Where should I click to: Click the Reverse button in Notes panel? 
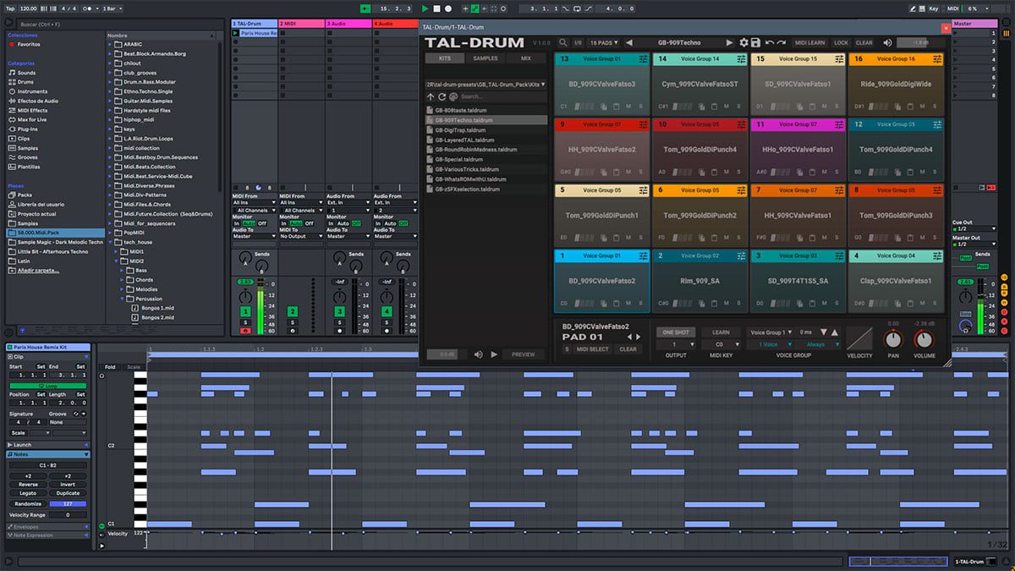tap(28, 485)
